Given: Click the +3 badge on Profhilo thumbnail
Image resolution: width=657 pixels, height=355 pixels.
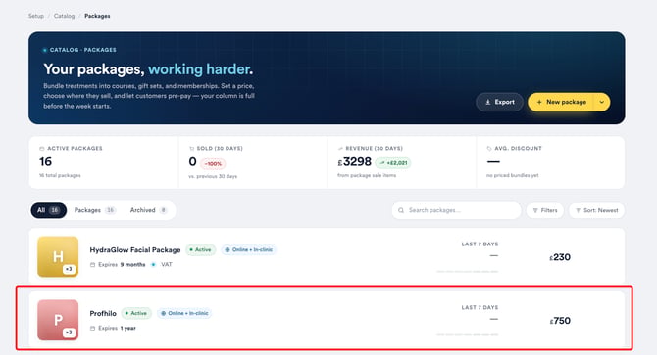Looking at the screenshot, I should 70,333.
